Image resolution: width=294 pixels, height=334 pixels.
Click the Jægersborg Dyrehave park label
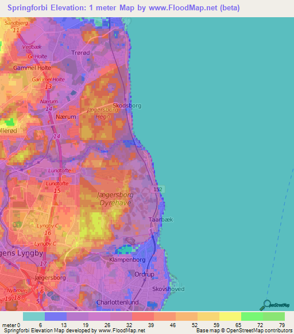115,199
